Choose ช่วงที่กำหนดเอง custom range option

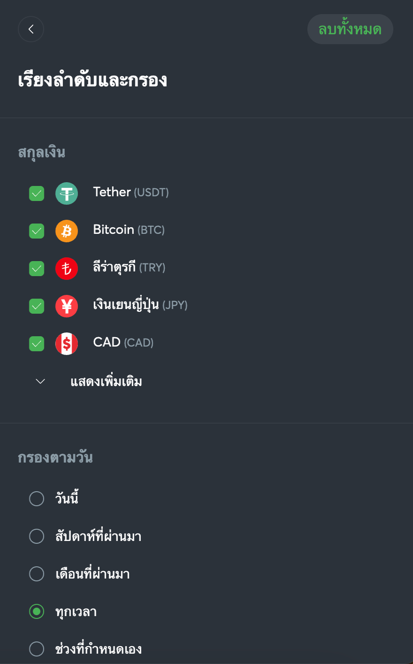(x=37, y=649)
